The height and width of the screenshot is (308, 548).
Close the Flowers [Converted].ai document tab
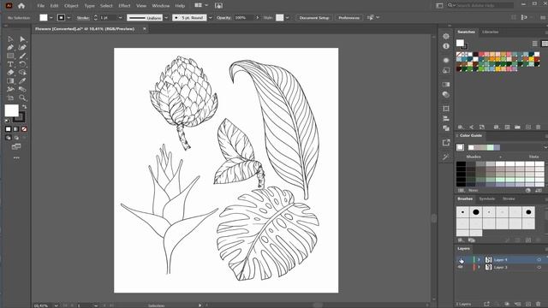[145, 28]
